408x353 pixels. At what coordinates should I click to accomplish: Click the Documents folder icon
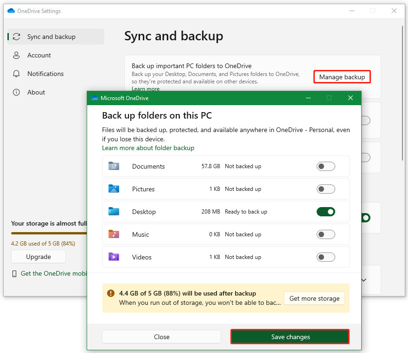tap(114, 166)
